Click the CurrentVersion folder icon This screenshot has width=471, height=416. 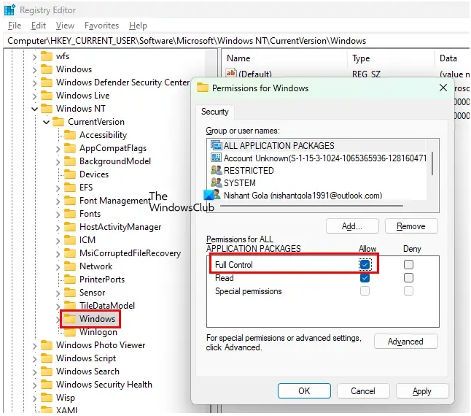[58, 122]
